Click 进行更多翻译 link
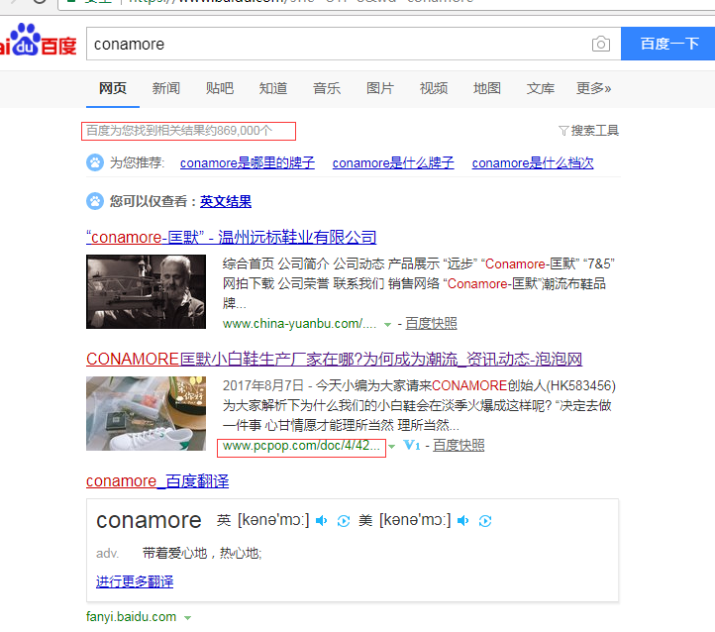The height and width of the screenshot is (632, 715). [135, 581]
